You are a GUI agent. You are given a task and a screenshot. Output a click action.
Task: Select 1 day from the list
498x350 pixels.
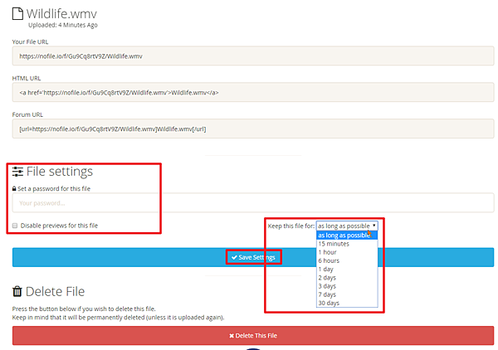(x=347, y=269)
